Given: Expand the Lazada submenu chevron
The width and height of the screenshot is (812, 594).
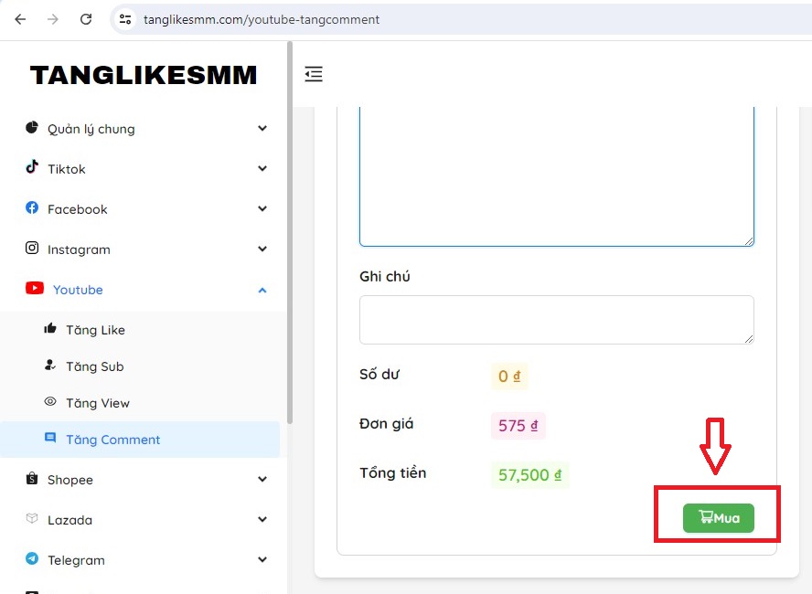Looking at the screenshot, I should pyautogui.click(x=262, y=519).
